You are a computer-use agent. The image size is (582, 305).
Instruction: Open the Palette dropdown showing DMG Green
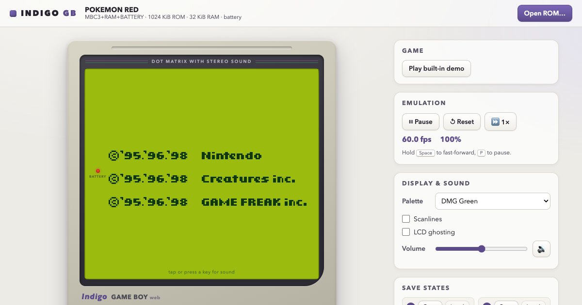(x=493, y=201)
